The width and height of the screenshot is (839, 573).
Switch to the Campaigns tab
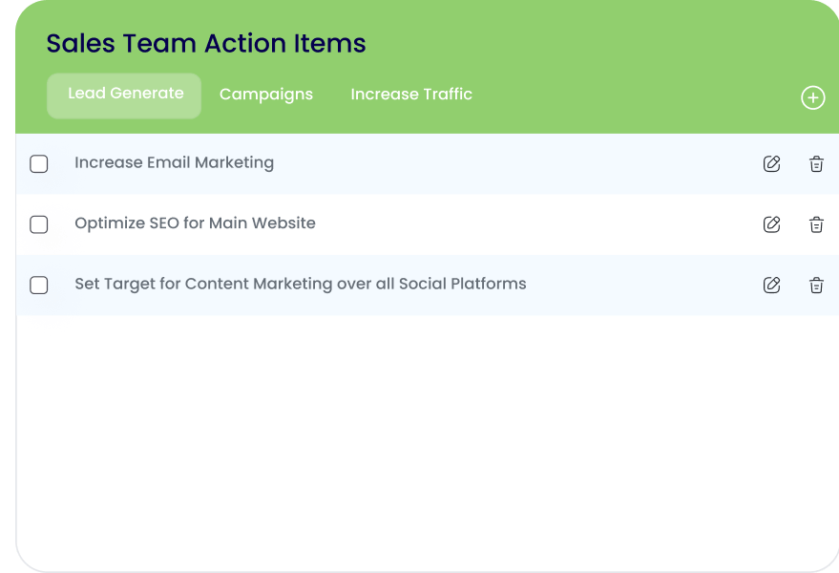266,95
